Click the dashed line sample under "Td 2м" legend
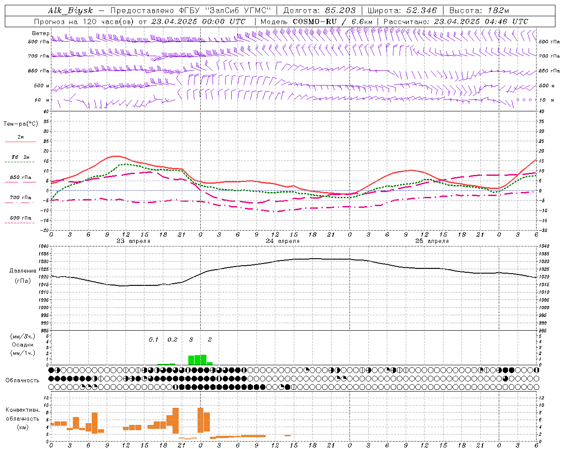The image size is (562, 449). tap(20, 162)
